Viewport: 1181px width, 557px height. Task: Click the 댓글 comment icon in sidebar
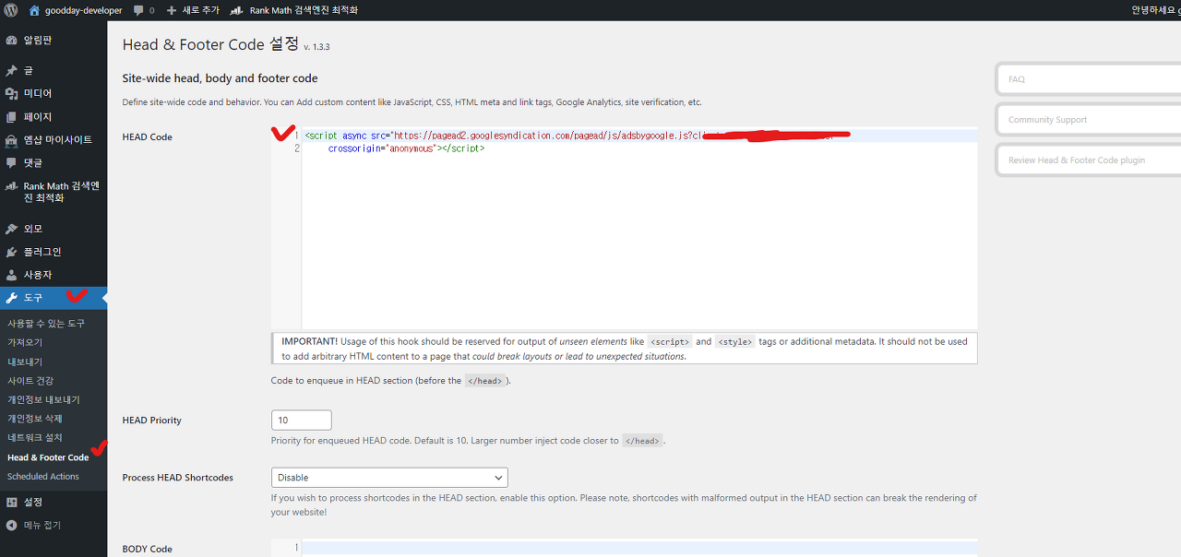point(11,162)
